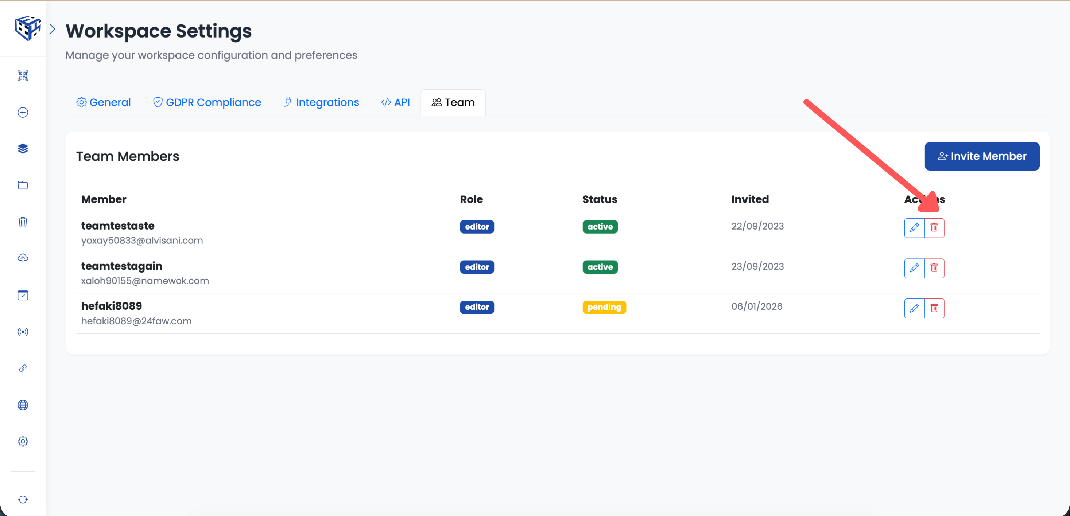1070x516 pixels.
Task: Click the cloud upload sidebar icon
Action: click(x=23, y=258)
